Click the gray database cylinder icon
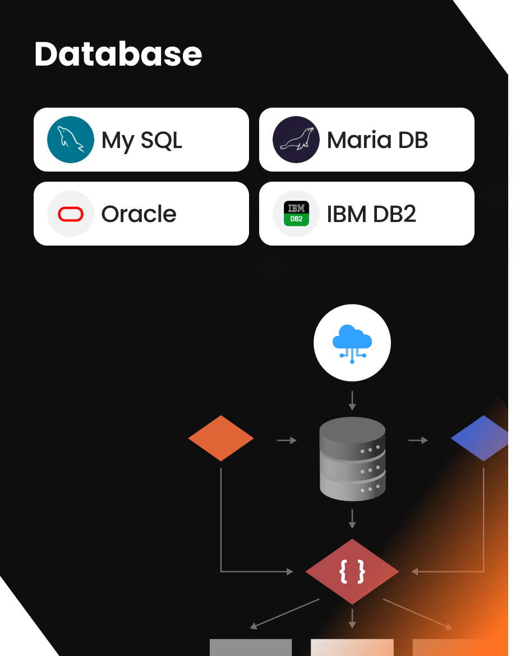This screenshot has height=656, width=525. coord(352,459)
